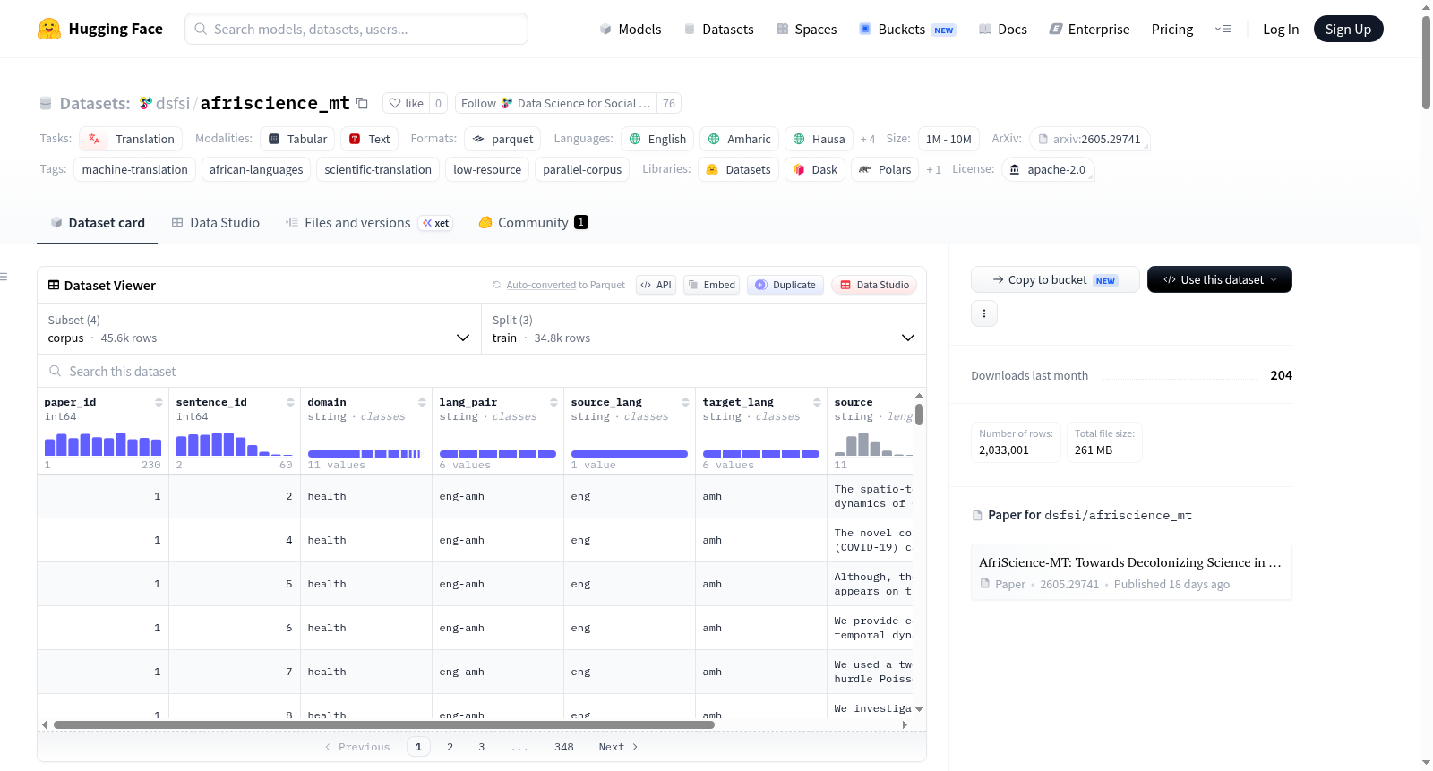1433x771 pixels.
Task: Expand the Subset corpus dropdown
Action: (x=259, y=329)
